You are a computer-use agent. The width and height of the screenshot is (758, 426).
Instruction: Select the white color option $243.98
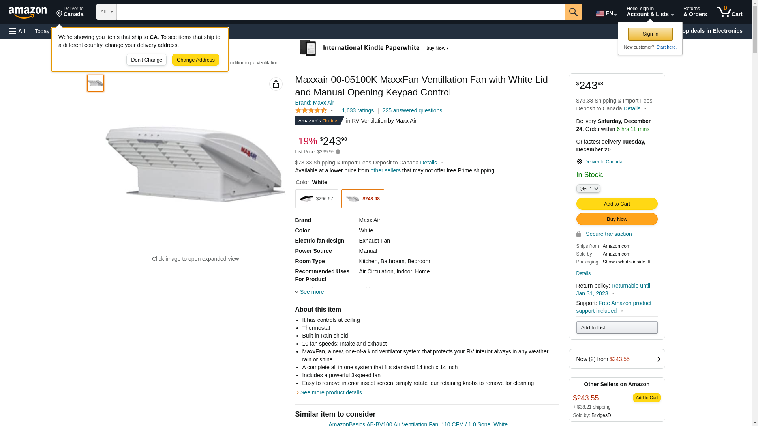point(362,199)
